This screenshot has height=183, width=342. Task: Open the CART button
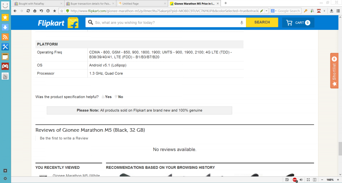(298, 23)
